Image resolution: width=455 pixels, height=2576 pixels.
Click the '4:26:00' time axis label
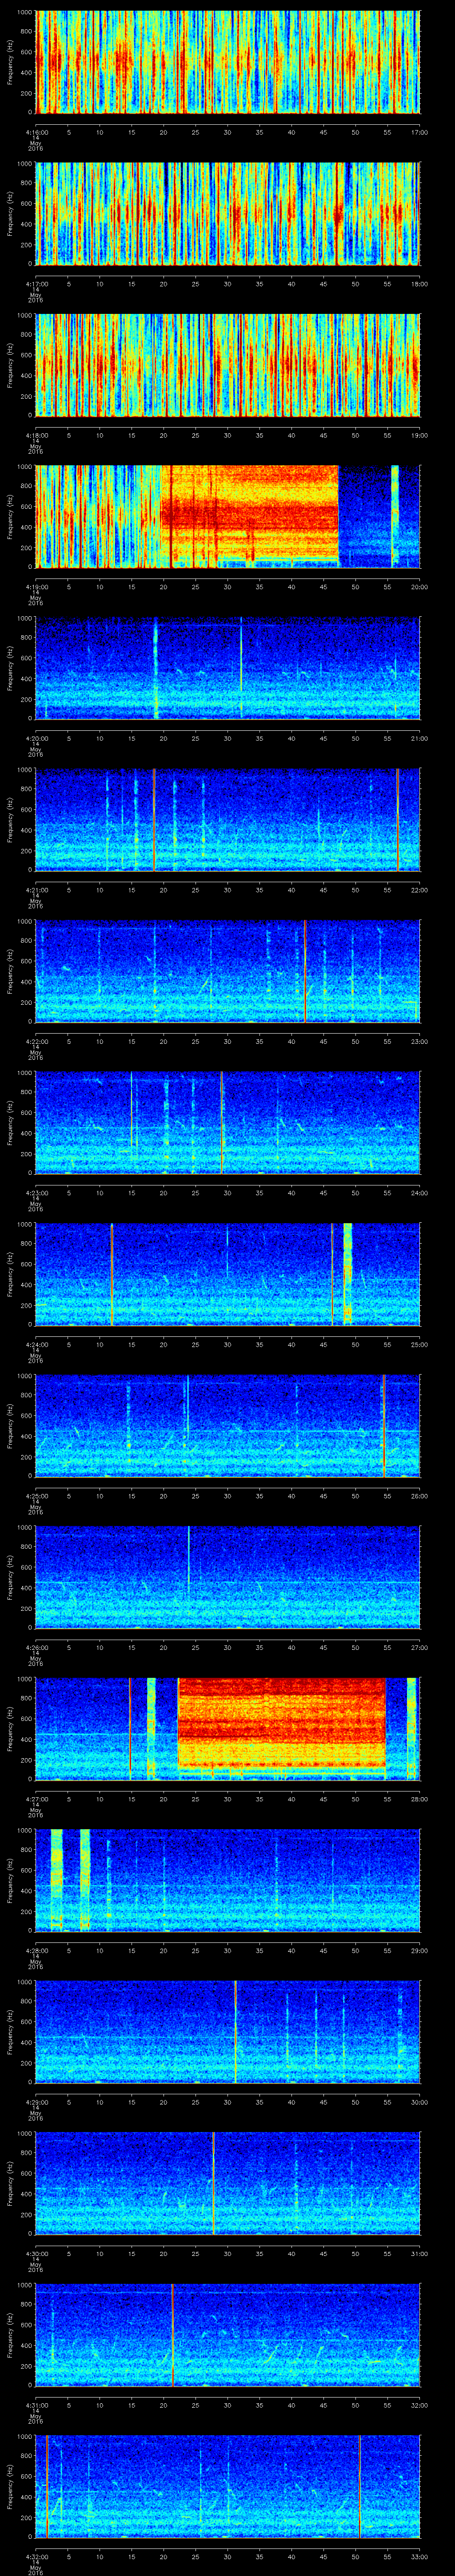coord(36,1647)
